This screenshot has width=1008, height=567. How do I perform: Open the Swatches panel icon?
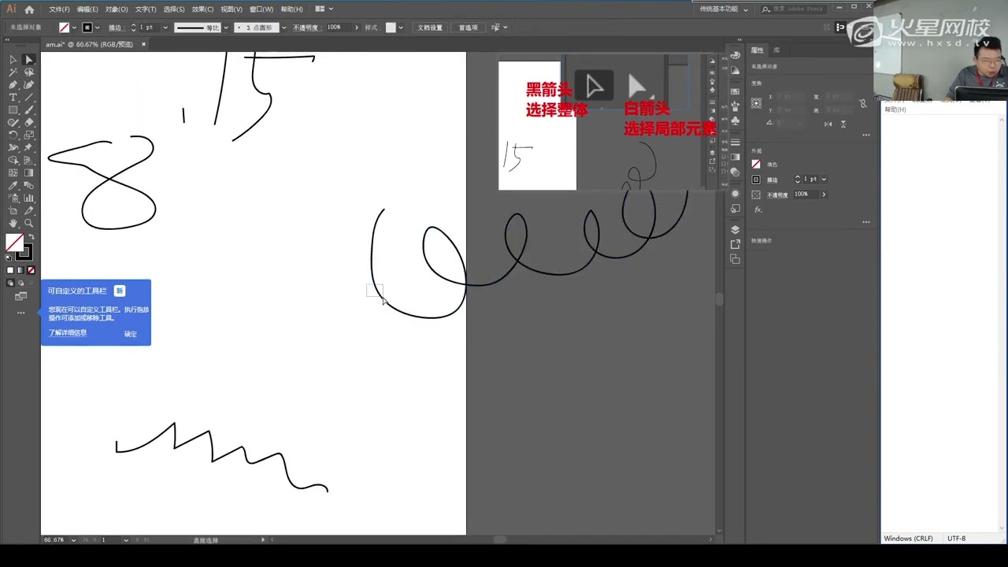[x=735, y=91]
